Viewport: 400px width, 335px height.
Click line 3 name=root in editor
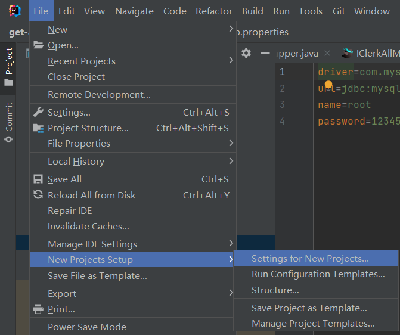click(x=345, y=105)
